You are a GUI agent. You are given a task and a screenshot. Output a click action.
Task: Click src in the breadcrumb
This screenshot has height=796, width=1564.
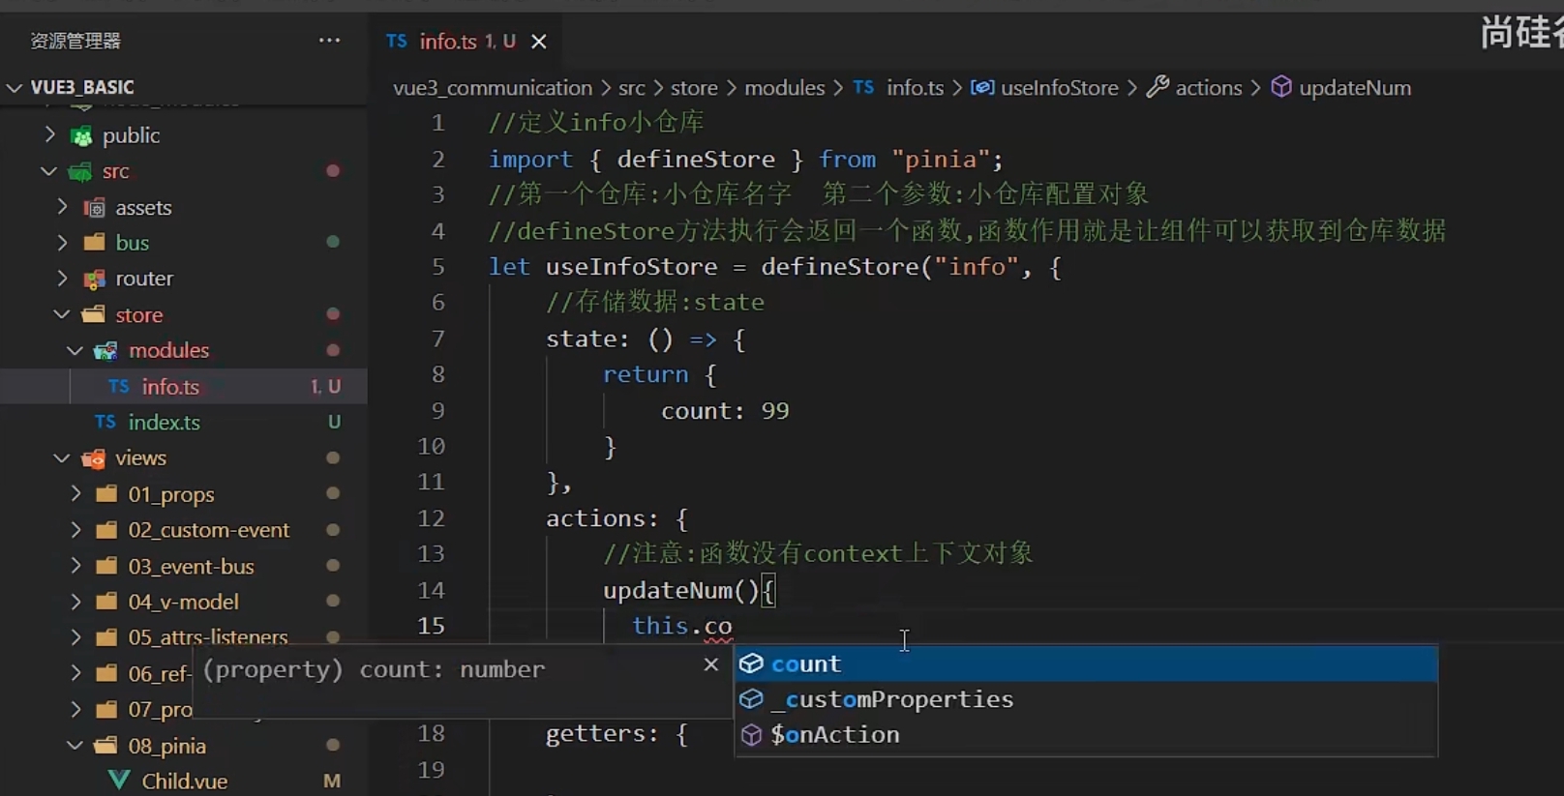[631, 88]
